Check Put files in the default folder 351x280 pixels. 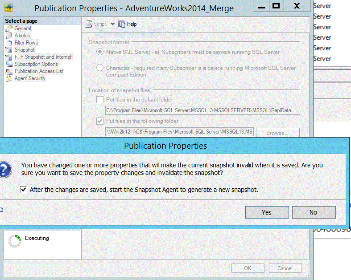[100, 100]
